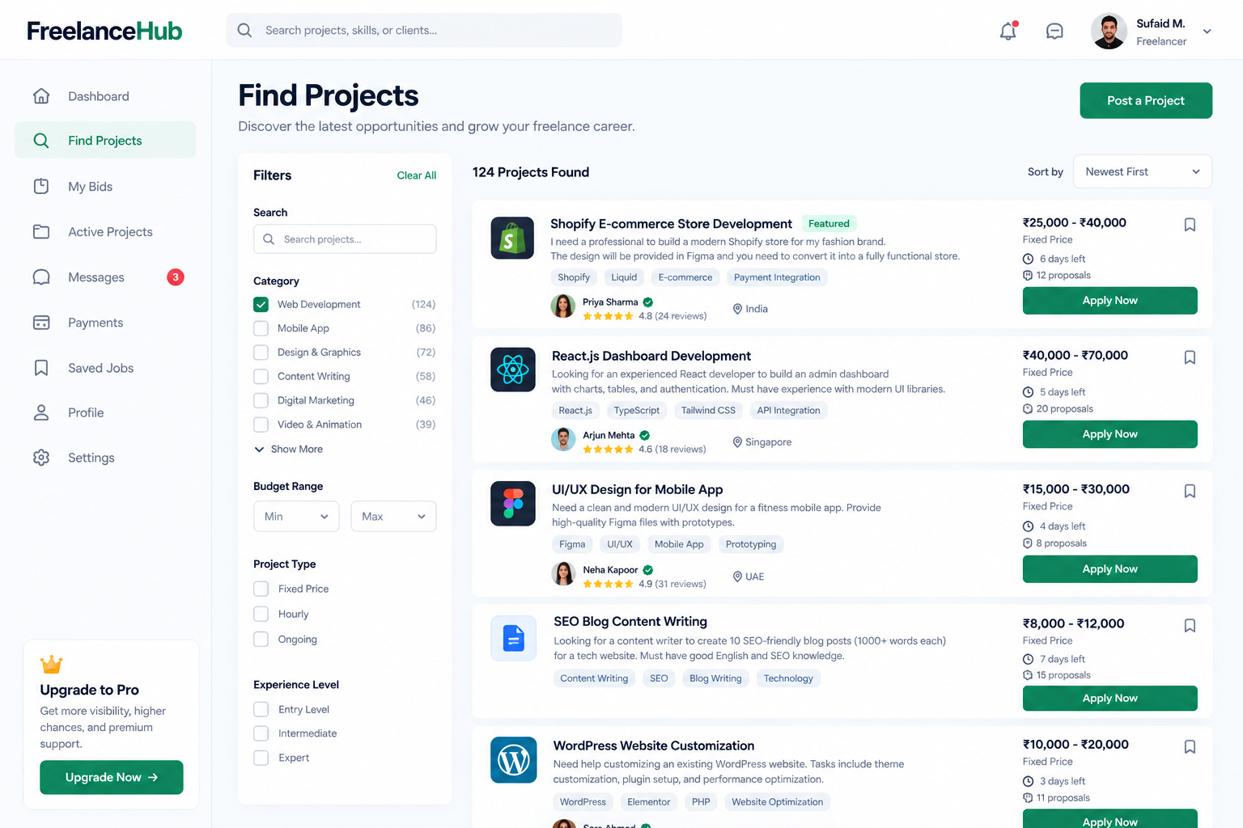Check the Design & Graphics category
The image size is (1243, 828).
[261, 353]
